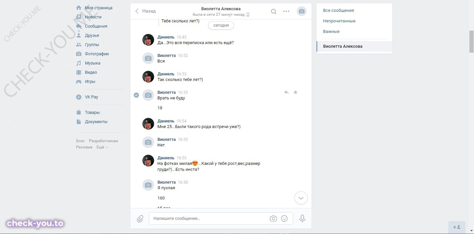
Task: Search within the conversation magnifier icon
Action: pos(274,11)
